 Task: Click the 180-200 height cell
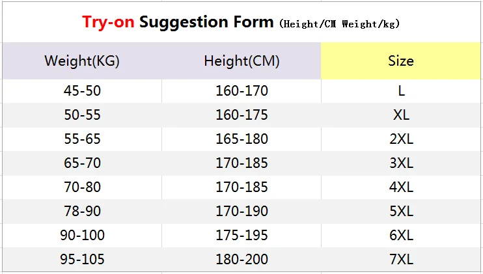coord(241,260)
